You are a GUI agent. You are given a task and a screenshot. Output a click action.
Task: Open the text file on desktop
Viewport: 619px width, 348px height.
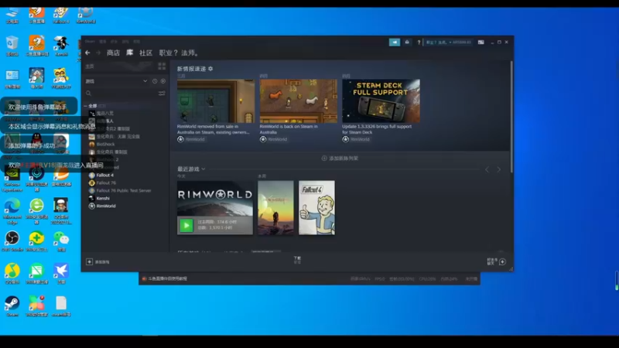point(61,306)
